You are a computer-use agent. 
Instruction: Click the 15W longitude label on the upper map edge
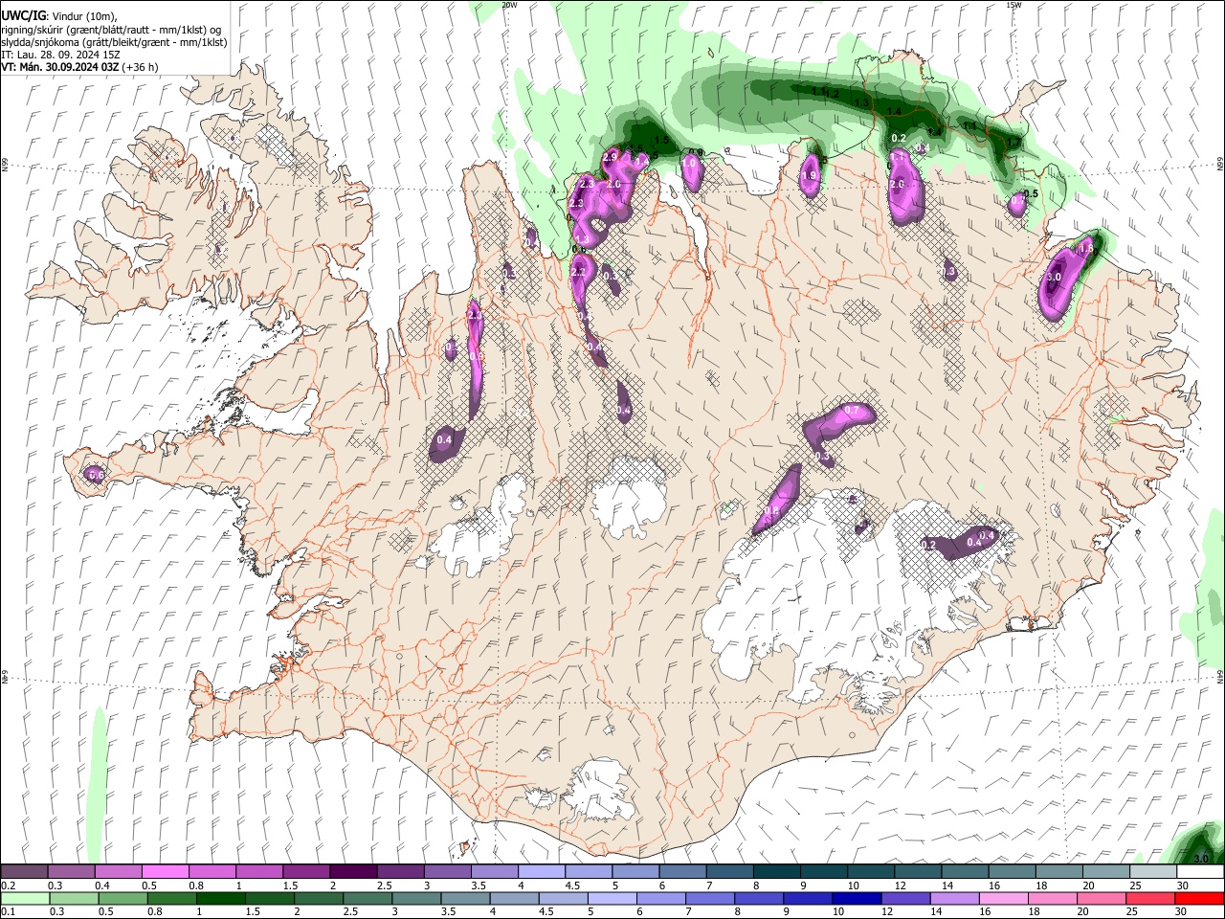pyautogui.click(x=1013, y=5)
